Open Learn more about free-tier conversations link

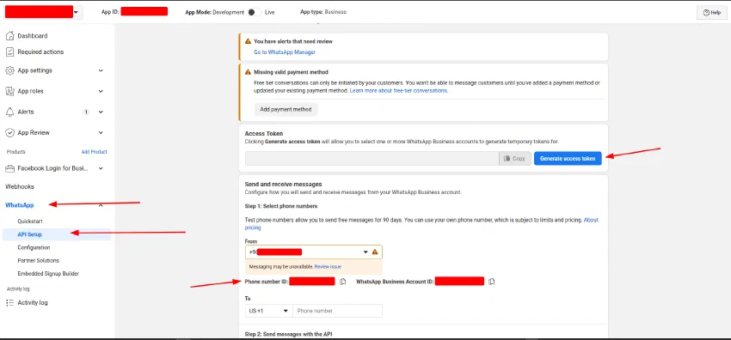[x=398, y=91]
